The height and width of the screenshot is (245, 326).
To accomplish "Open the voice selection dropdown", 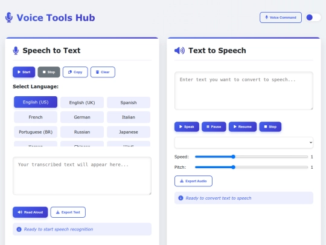I will pyautogui.click(x=244, y=143).
